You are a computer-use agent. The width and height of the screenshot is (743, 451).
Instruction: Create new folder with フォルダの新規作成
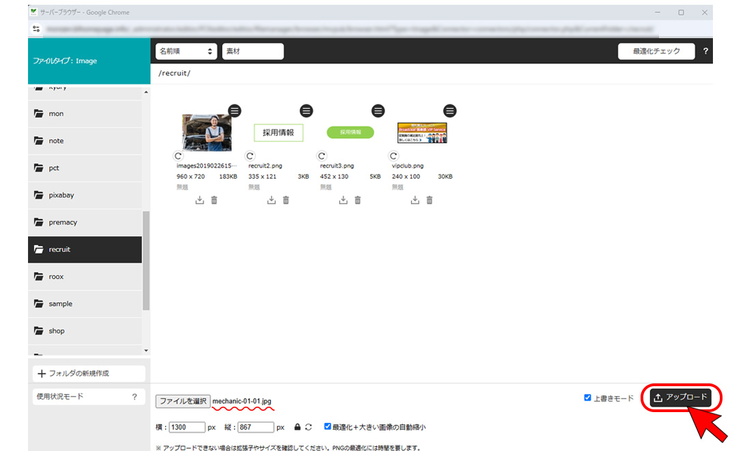click(89, 373)
